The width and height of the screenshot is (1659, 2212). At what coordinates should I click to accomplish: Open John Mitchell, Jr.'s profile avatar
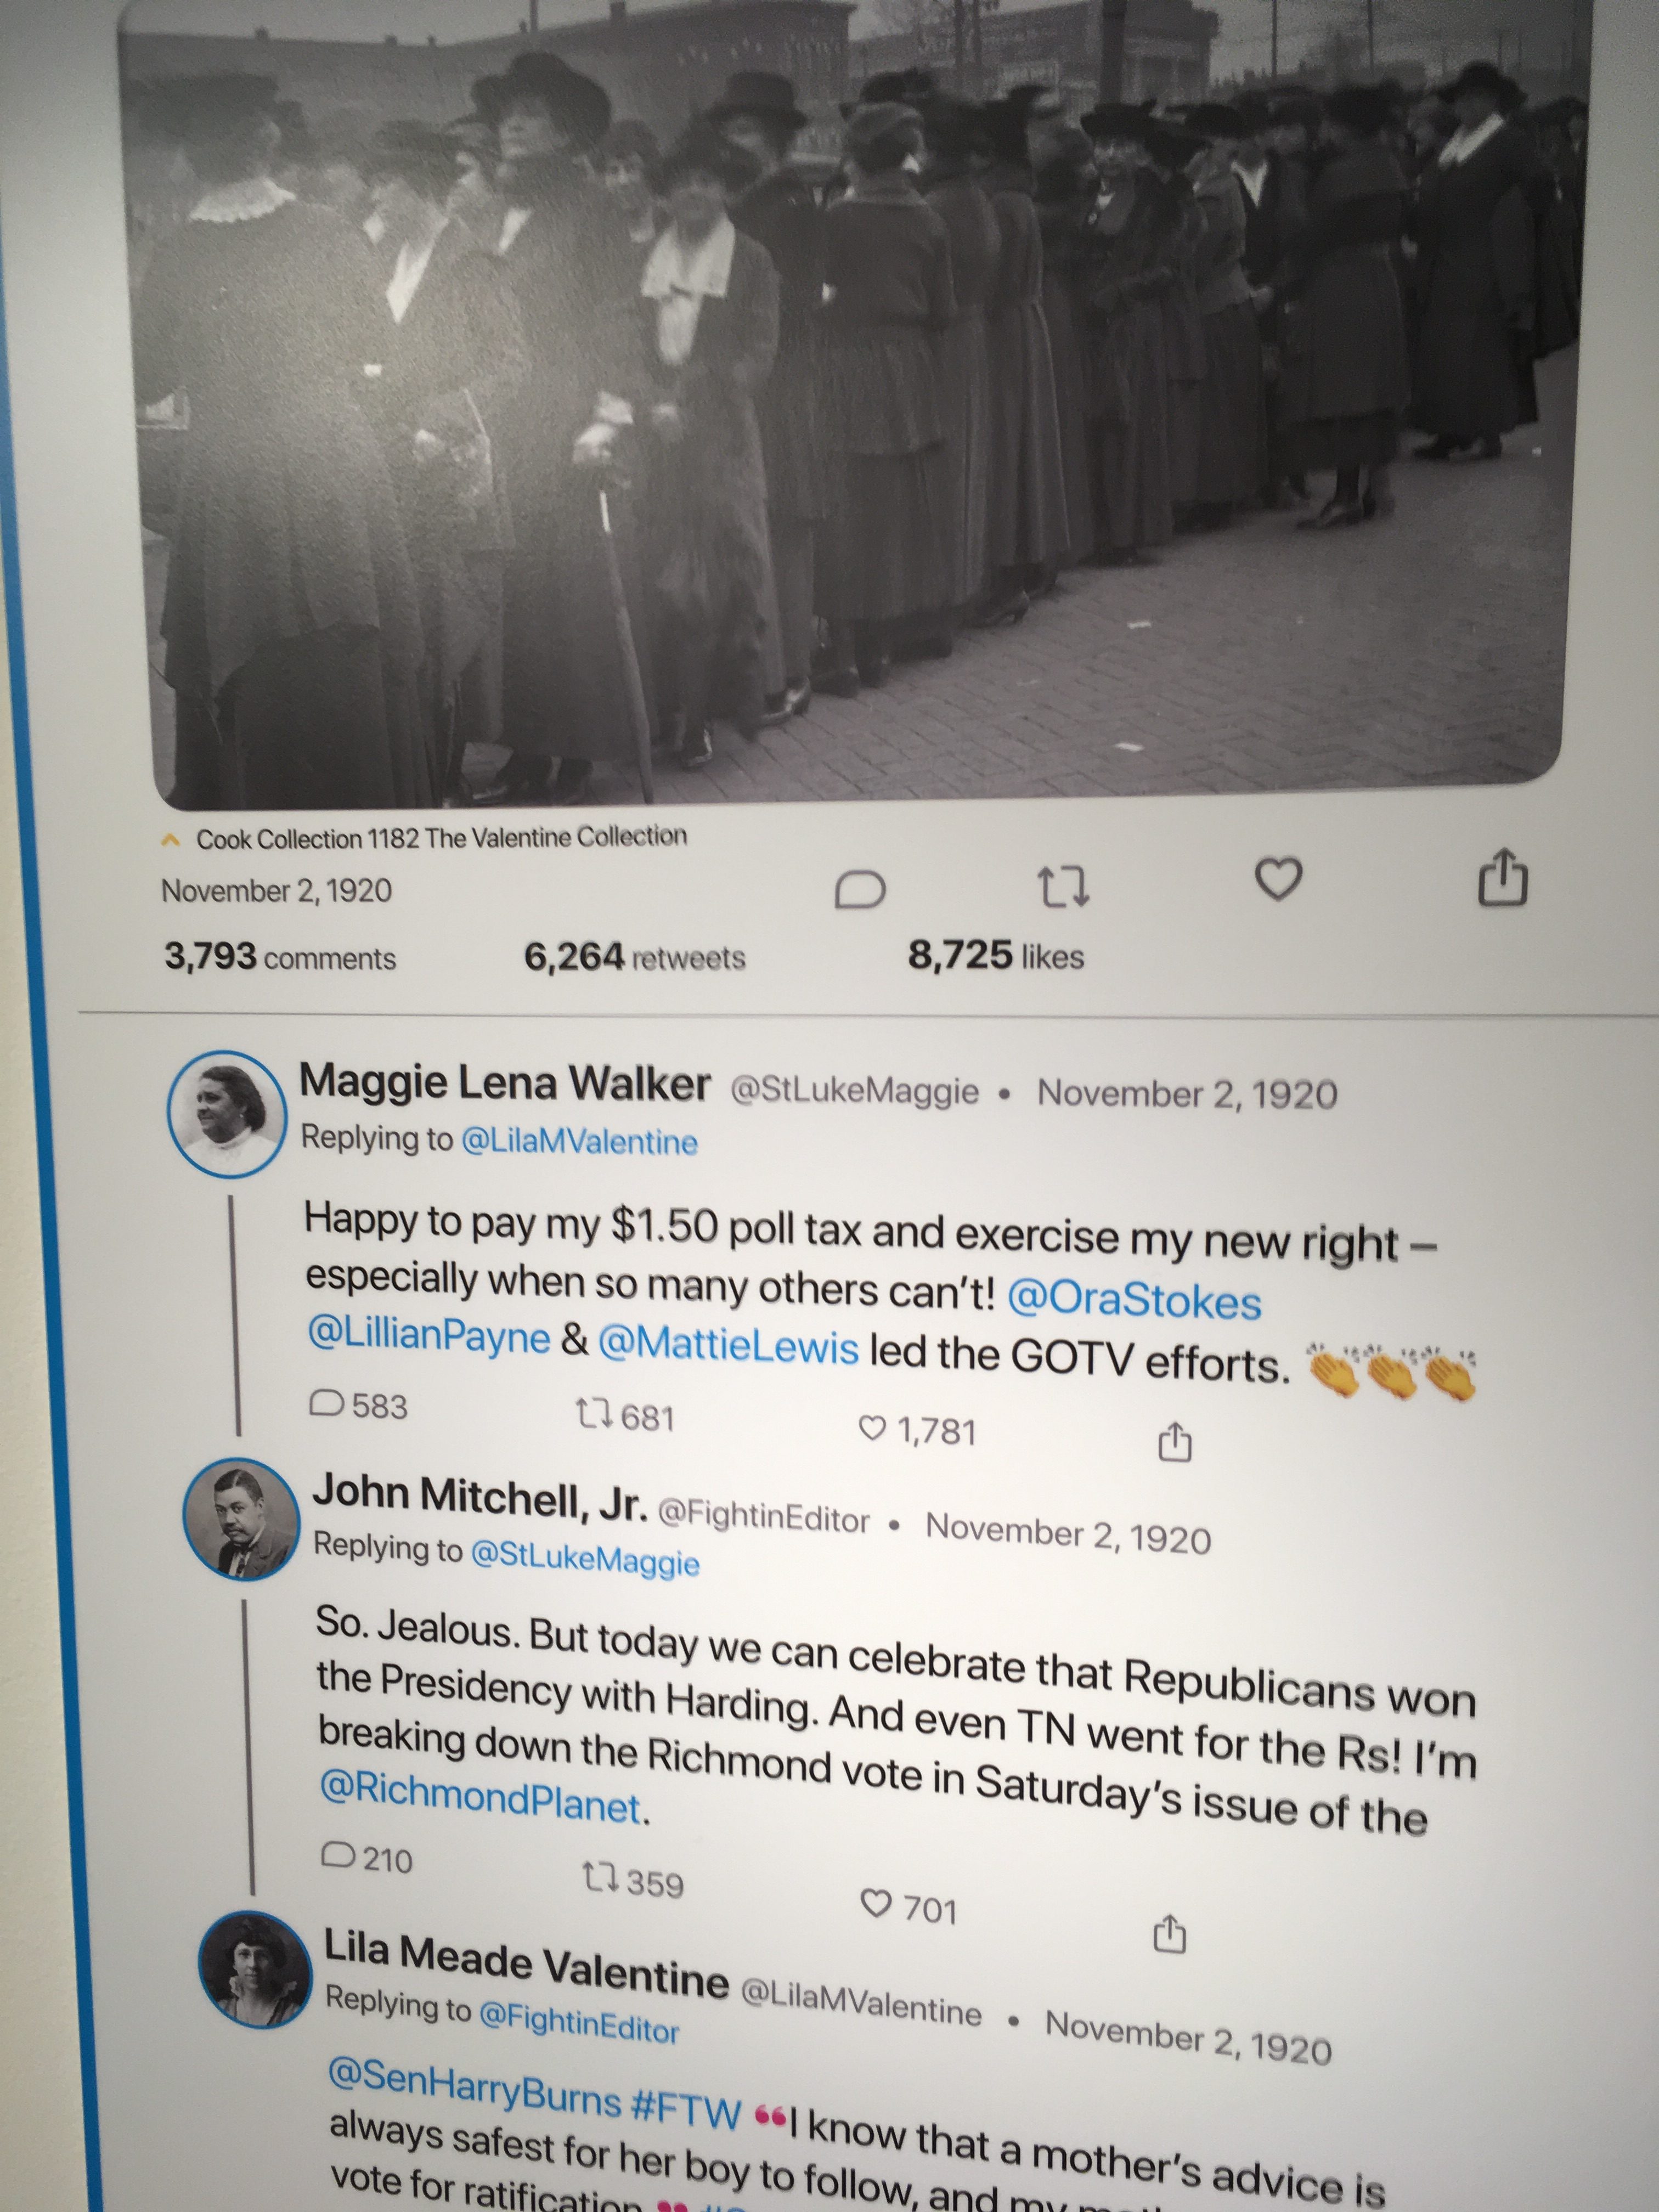242,1519
